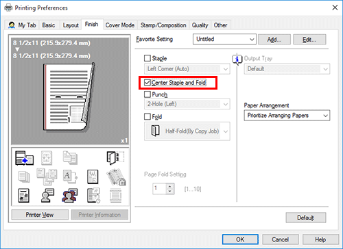Image resolution: width=343 pixels, height=249 pixels.
Task: Increase the Page Fold Setting value
Action: [x=170, y=186]
